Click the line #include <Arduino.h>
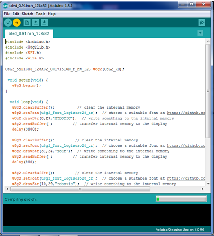This screenshot has height=236, width=214. point(28,42)
